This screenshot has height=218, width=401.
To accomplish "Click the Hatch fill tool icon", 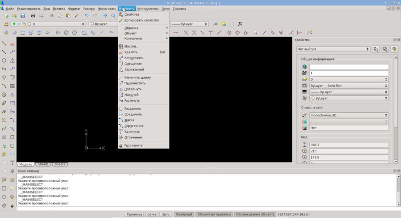I will click(x=4, y=137).
